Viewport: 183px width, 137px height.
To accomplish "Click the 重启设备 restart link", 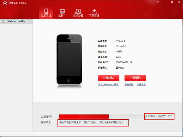I will point(129,85).
